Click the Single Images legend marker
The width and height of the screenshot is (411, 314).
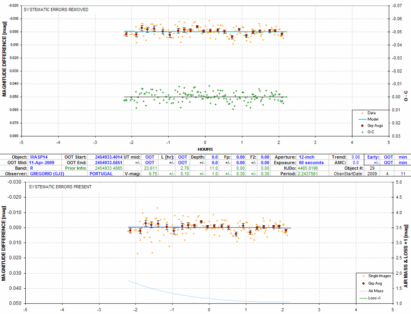pyautogui.click(x=363, y=276)
